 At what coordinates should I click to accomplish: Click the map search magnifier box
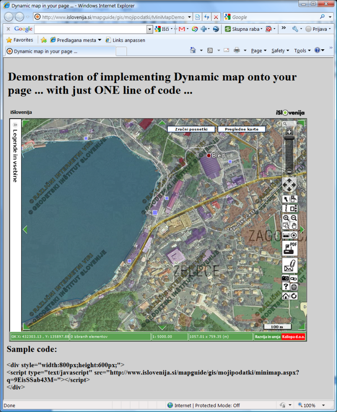click(x=289, y=123)
